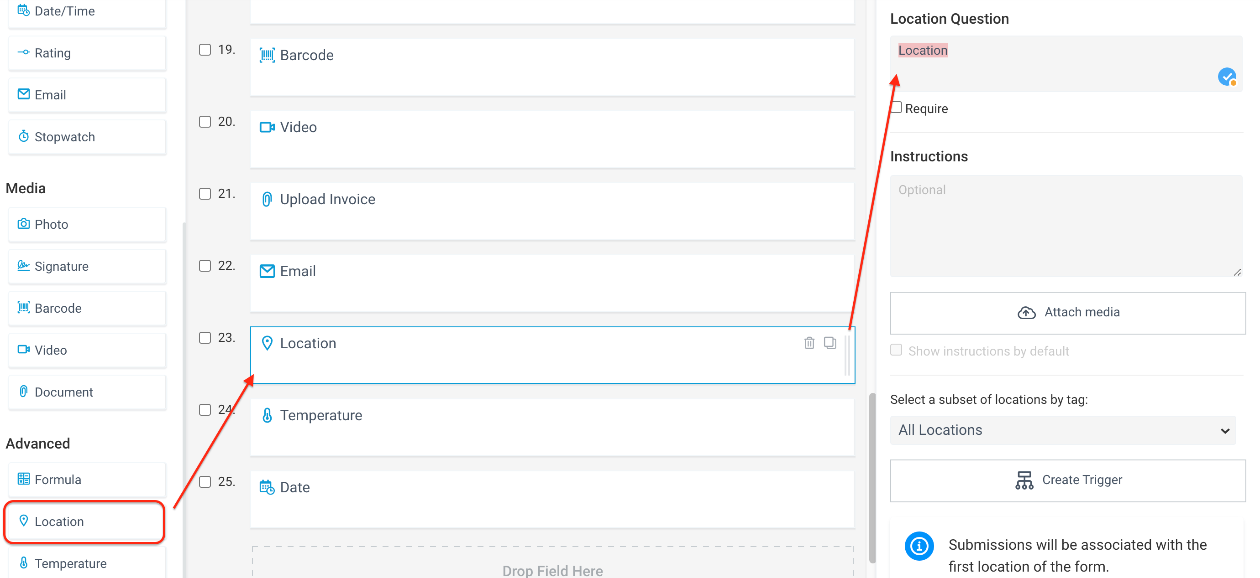This screenshot has width=1260, height=578.
Task: Pick the Stopwatch field type
Action: 87,137
